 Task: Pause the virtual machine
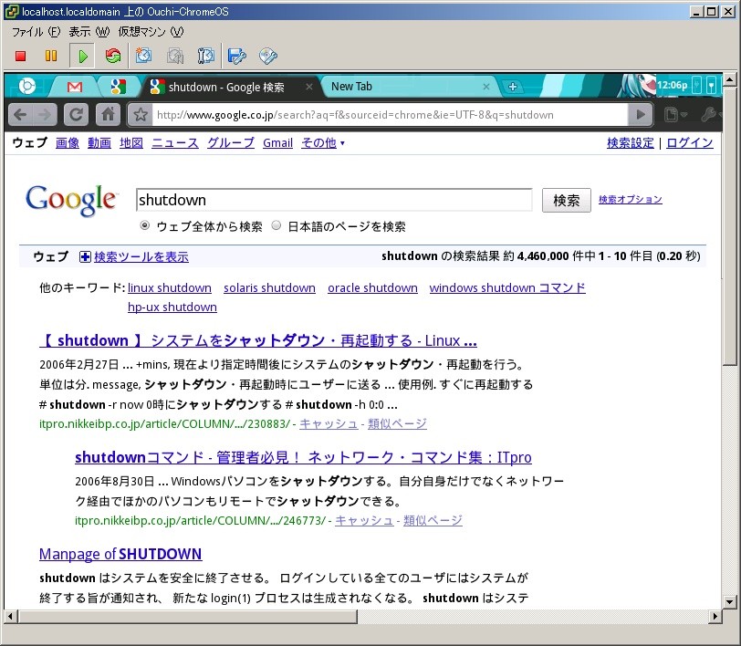click(51, 57)
